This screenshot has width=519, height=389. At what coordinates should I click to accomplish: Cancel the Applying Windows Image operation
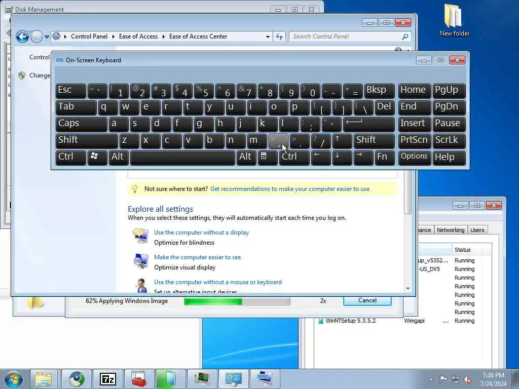pyautogui.click(x=367, y=301)
